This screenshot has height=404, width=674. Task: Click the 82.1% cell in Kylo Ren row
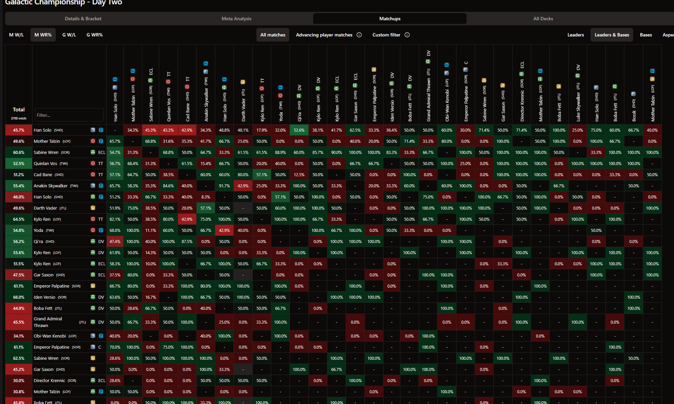115,219
